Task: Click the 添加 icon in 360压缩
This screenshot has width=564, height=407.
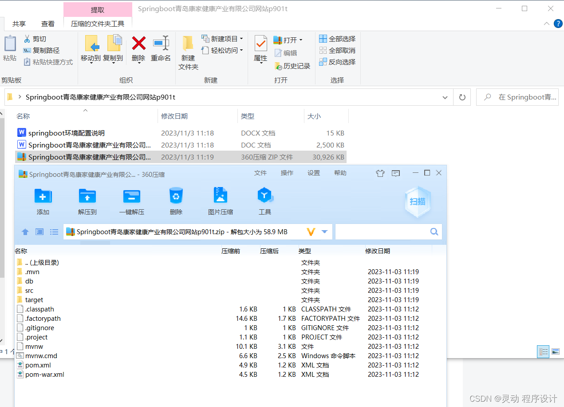Action: point(43,196)
